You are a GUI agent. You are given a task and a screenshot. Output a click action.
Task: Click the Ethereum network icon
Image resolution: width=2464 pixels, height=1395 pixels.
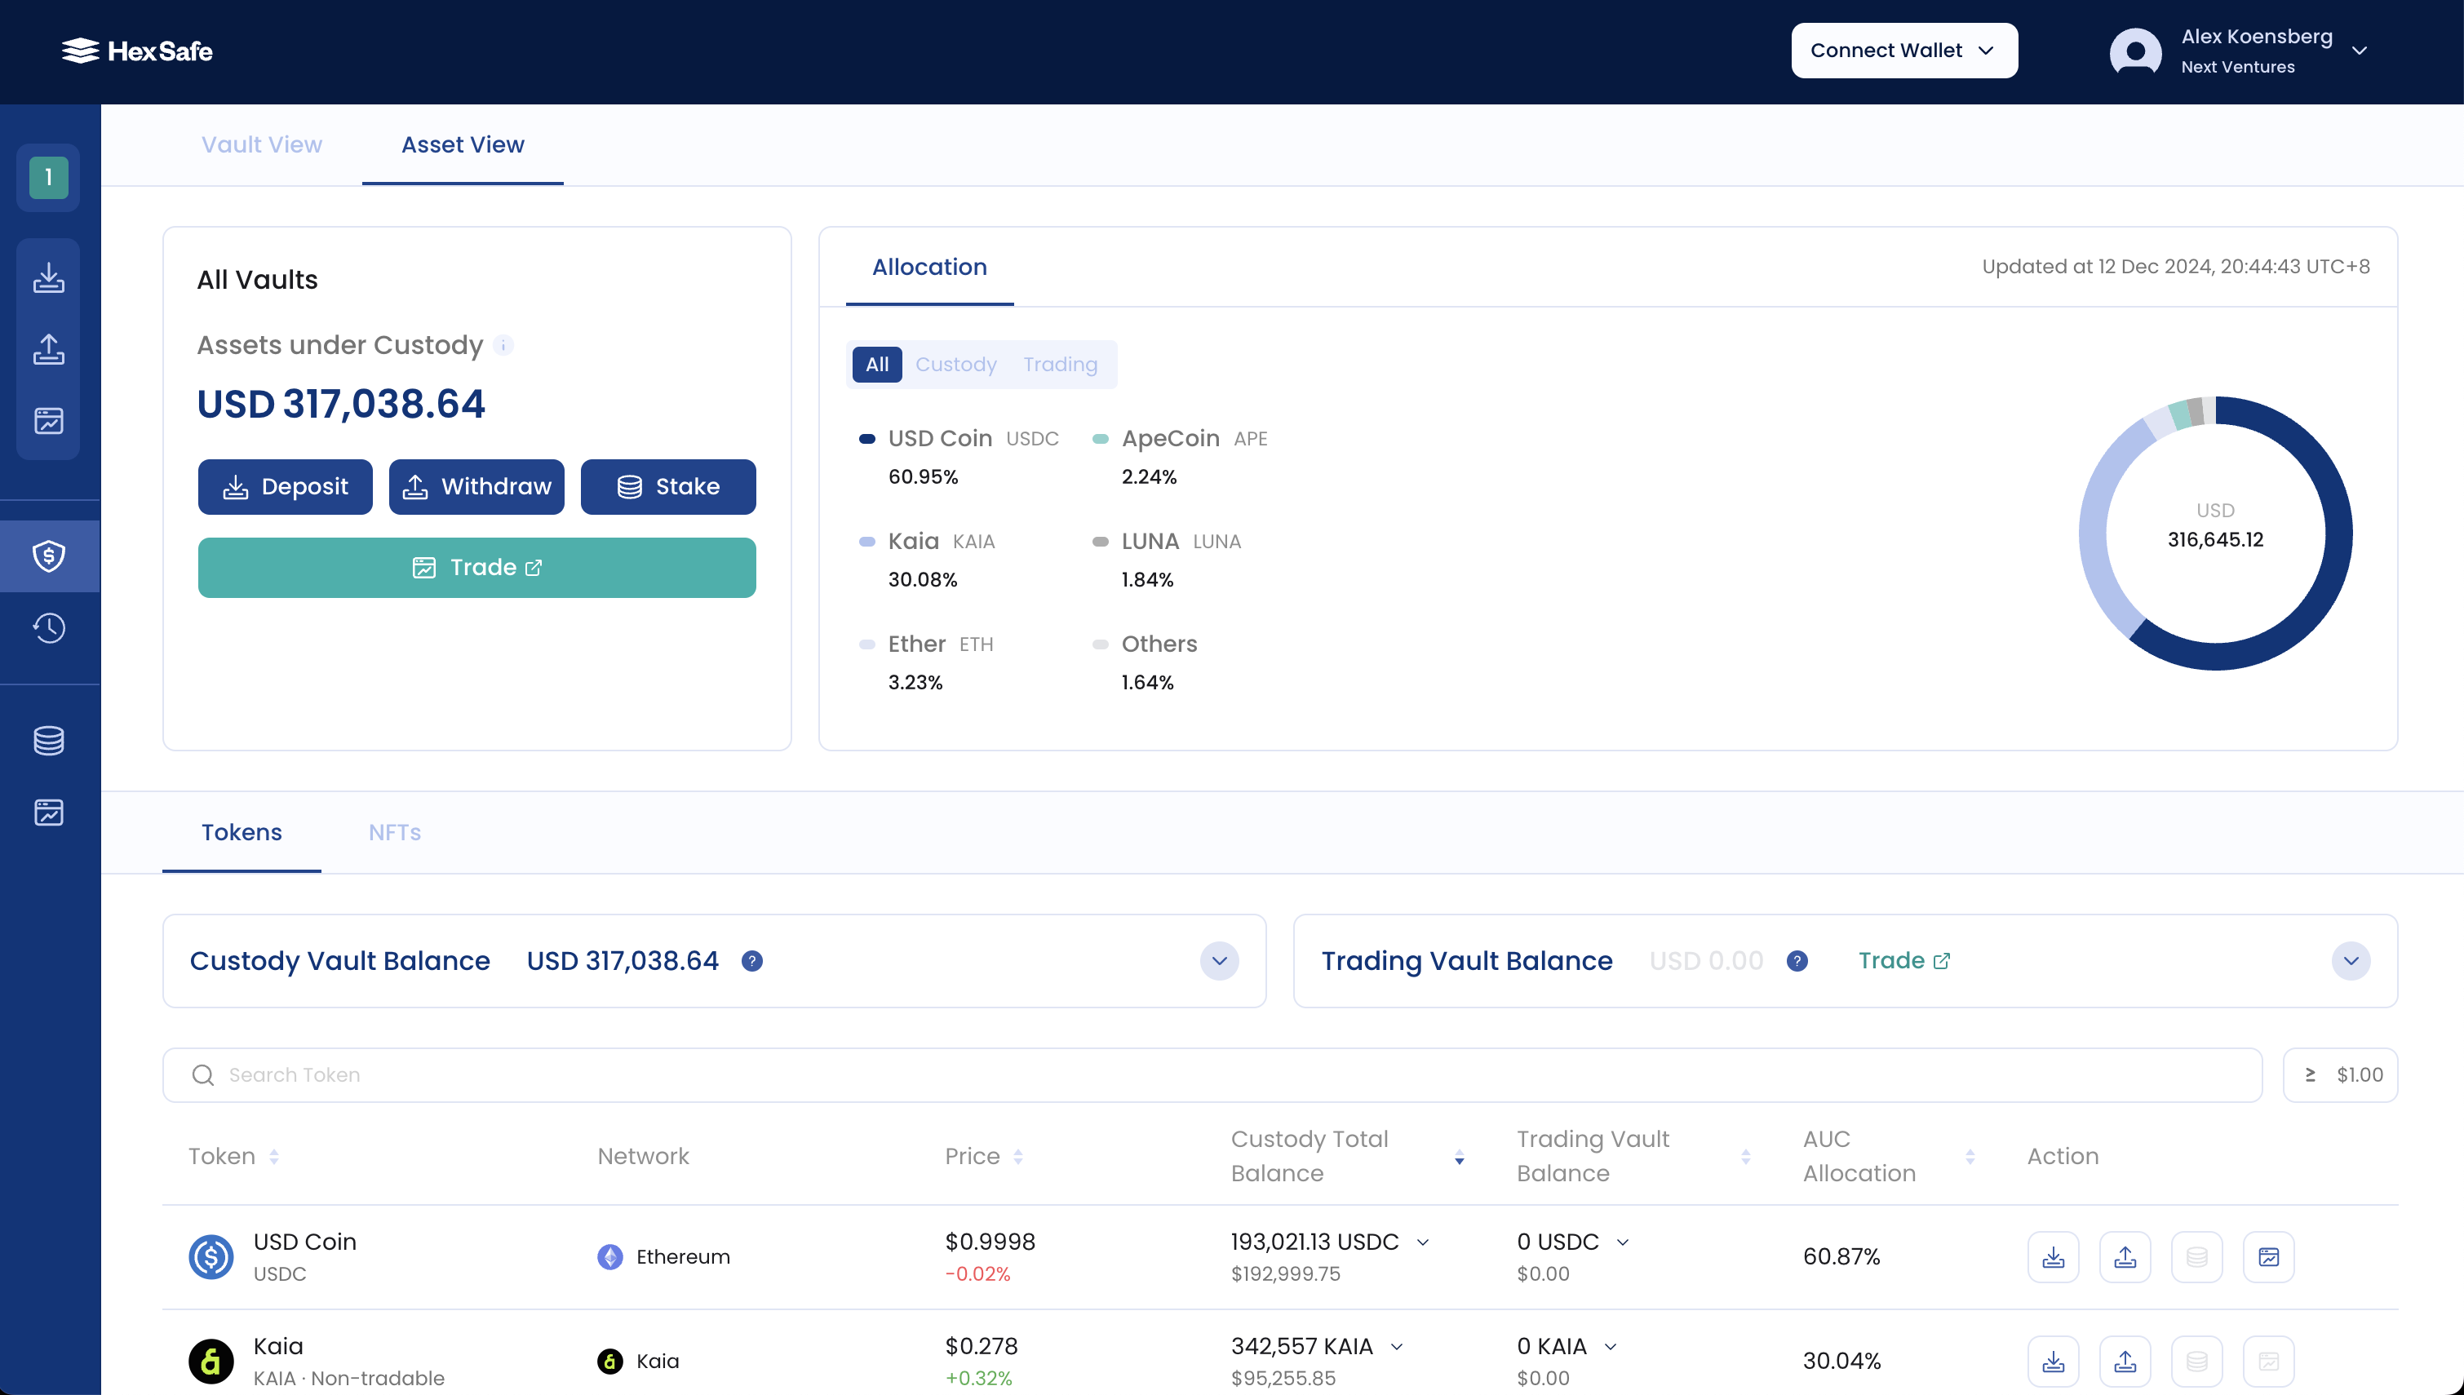(x=610, y=1257)
